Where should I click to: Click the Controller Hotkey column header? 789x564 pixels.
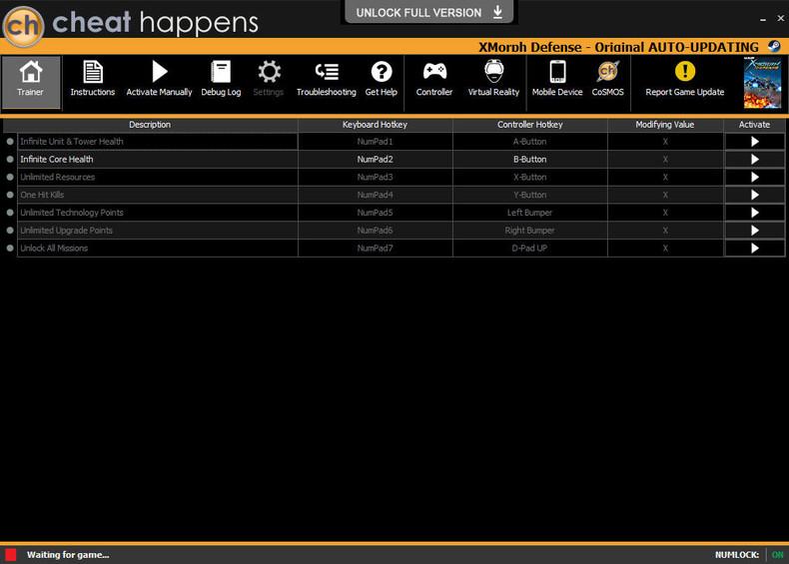(x=530, y=125)
